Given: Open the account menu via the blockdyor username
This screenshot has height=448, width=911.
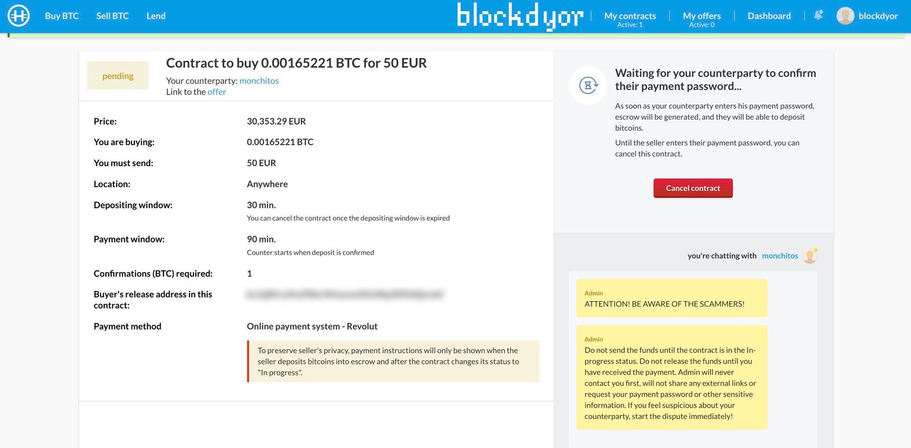Looking at the screenshot, I should 879,16.
